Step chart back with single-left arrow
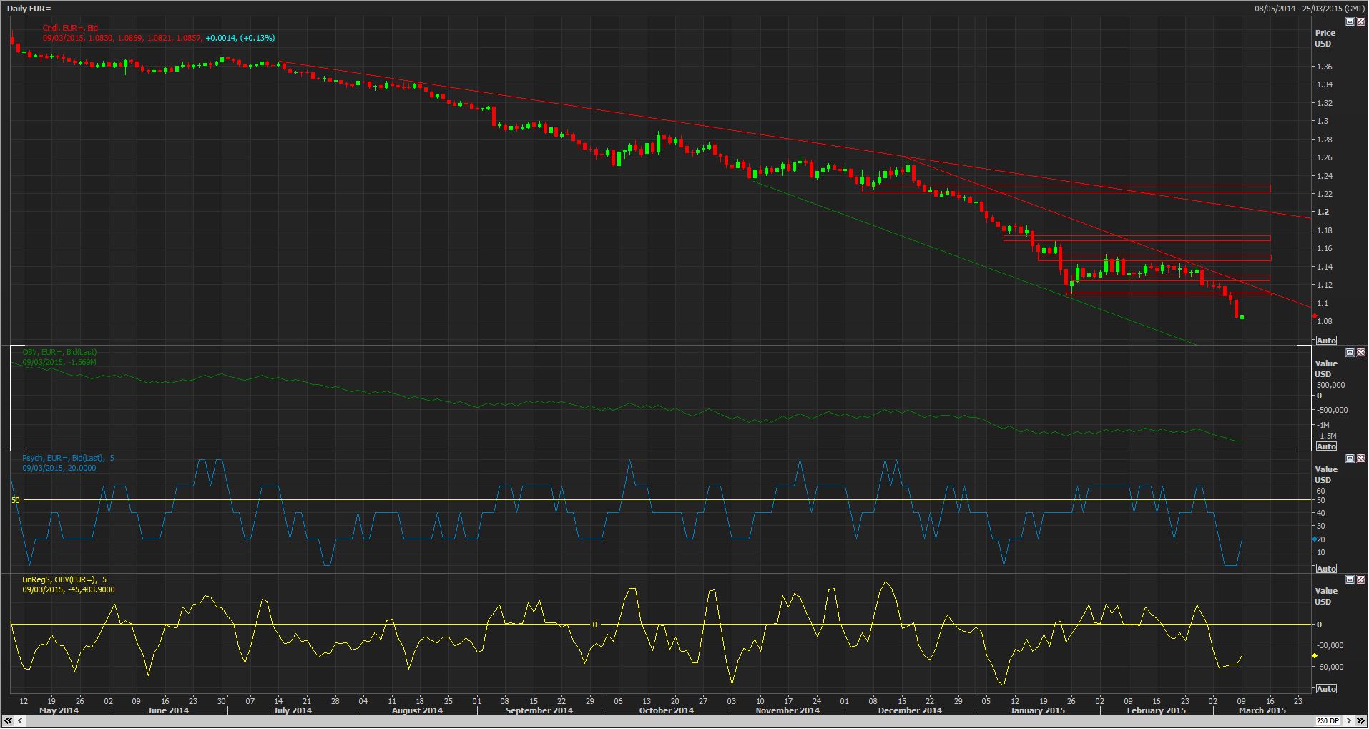 pyautogui.click(x=21, y=720)
